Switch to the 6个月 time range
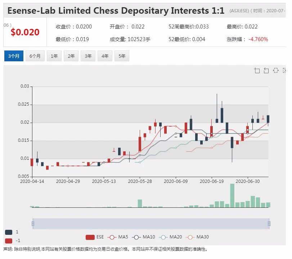Screen dimensions: 292x259 [x=35, y=56]
